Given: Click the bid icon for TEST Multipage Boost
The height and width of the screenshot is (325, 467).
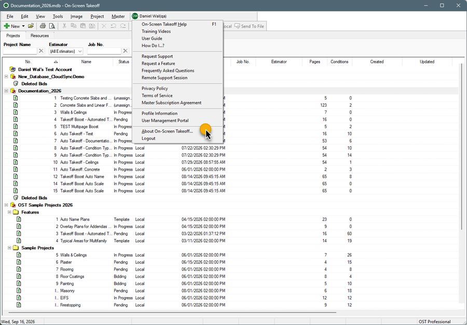Looking at the screenshot, I should [x=16, y=126].
